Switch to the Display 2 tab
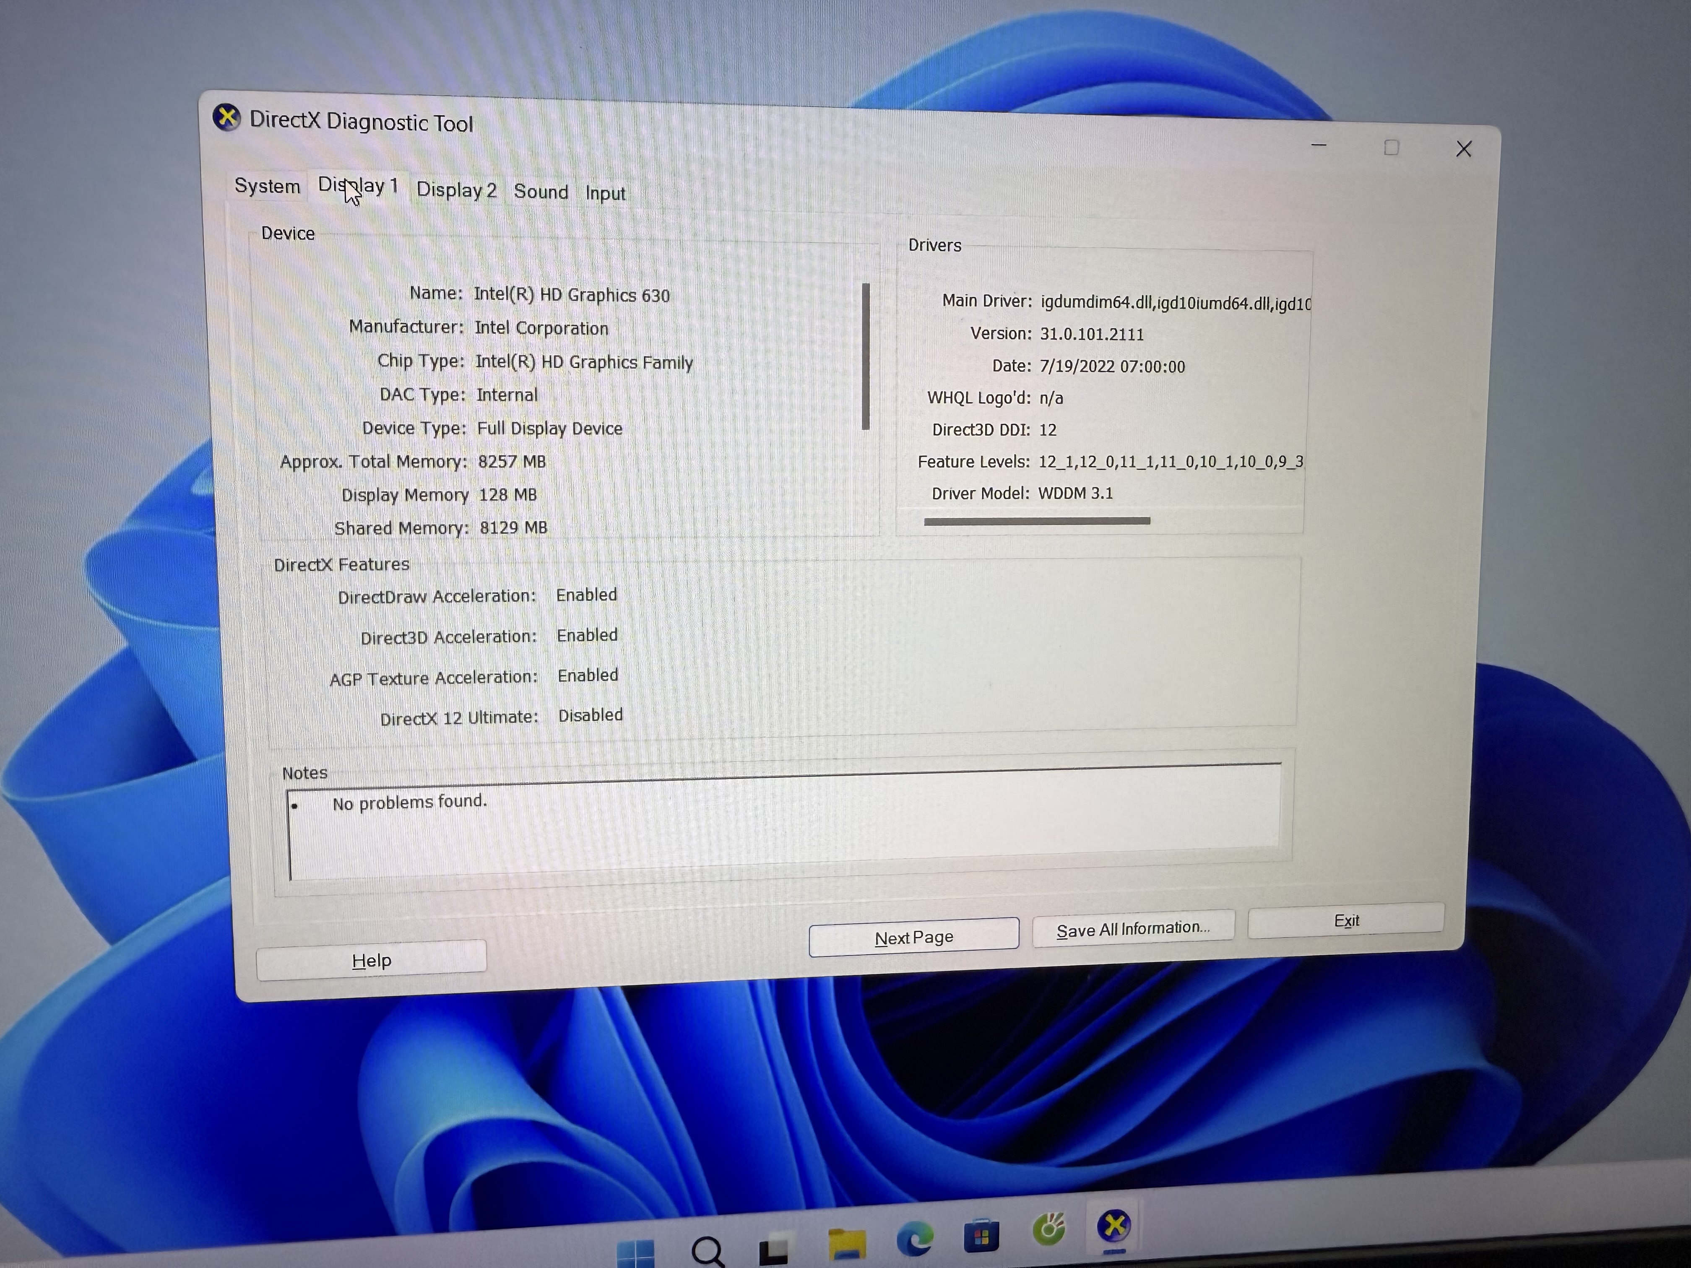The width and height of the screenshot is (1691, 1268). tap(456, 190)
